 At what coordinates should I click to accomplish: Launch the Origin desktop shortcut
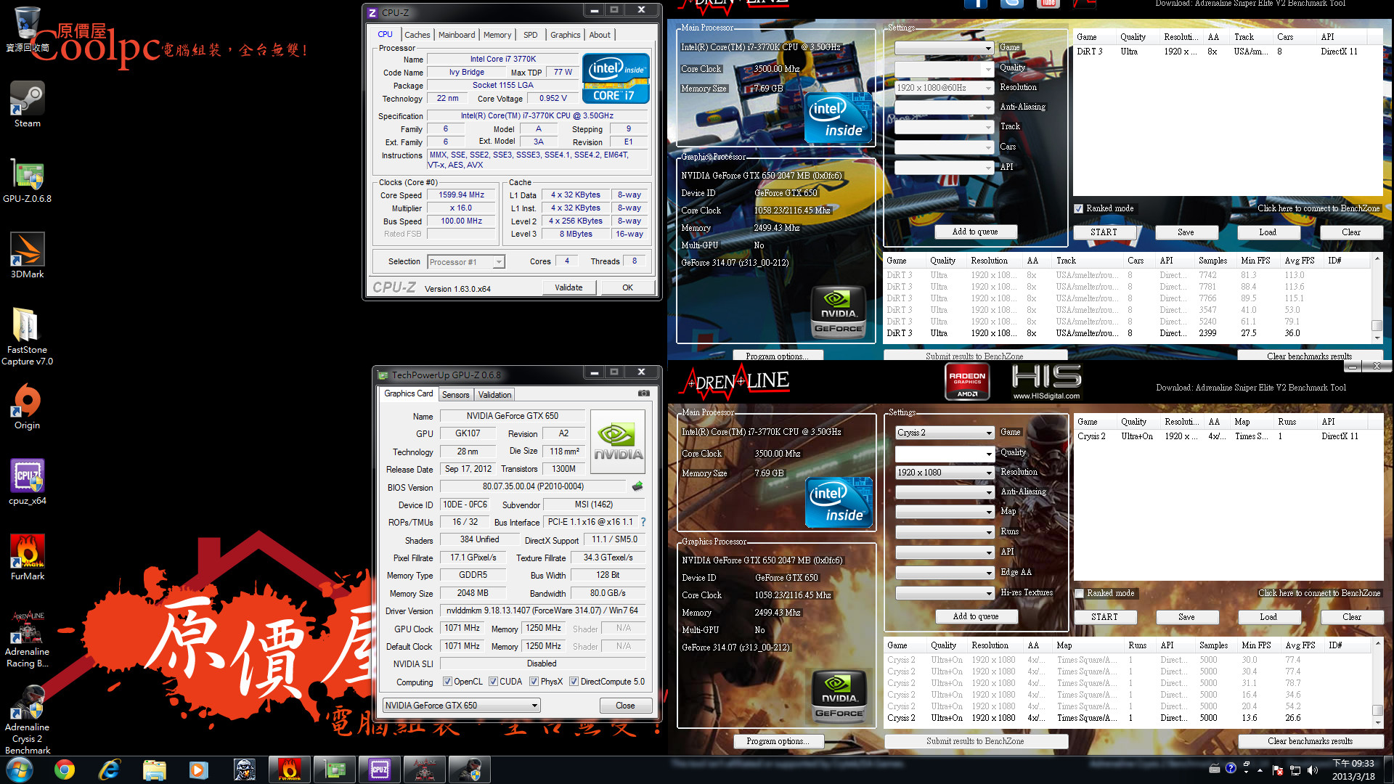(27, 406)
